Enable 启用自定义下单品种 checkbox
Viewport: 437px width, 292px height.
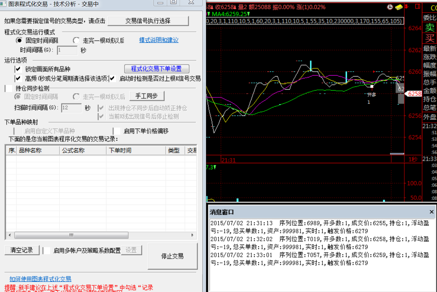pos(17,131)
